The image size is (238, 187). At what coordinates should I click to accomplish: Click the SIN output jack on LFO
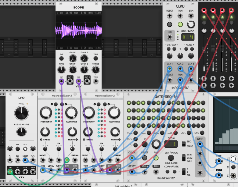(10, 172)
